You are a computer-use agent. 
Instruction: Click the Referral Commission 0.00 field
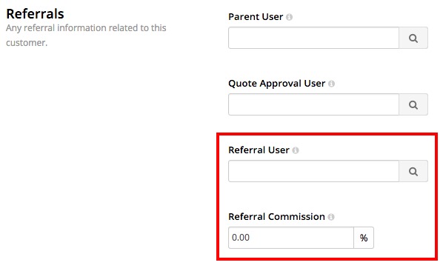pos(291,238)
